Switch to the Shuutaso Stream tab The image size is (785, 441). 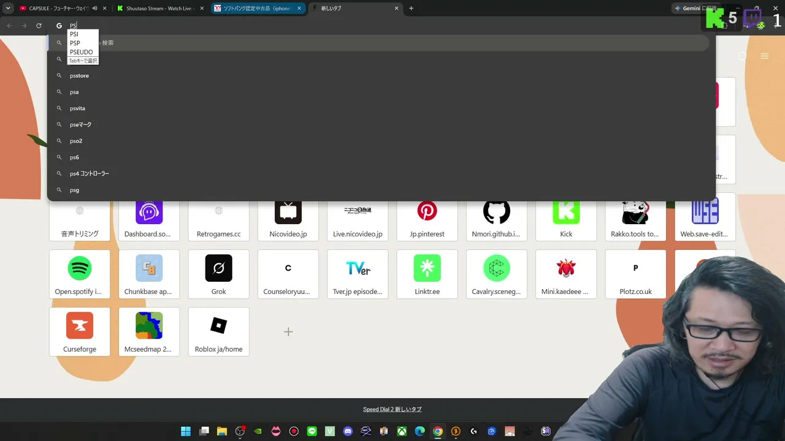pos(161,9)
